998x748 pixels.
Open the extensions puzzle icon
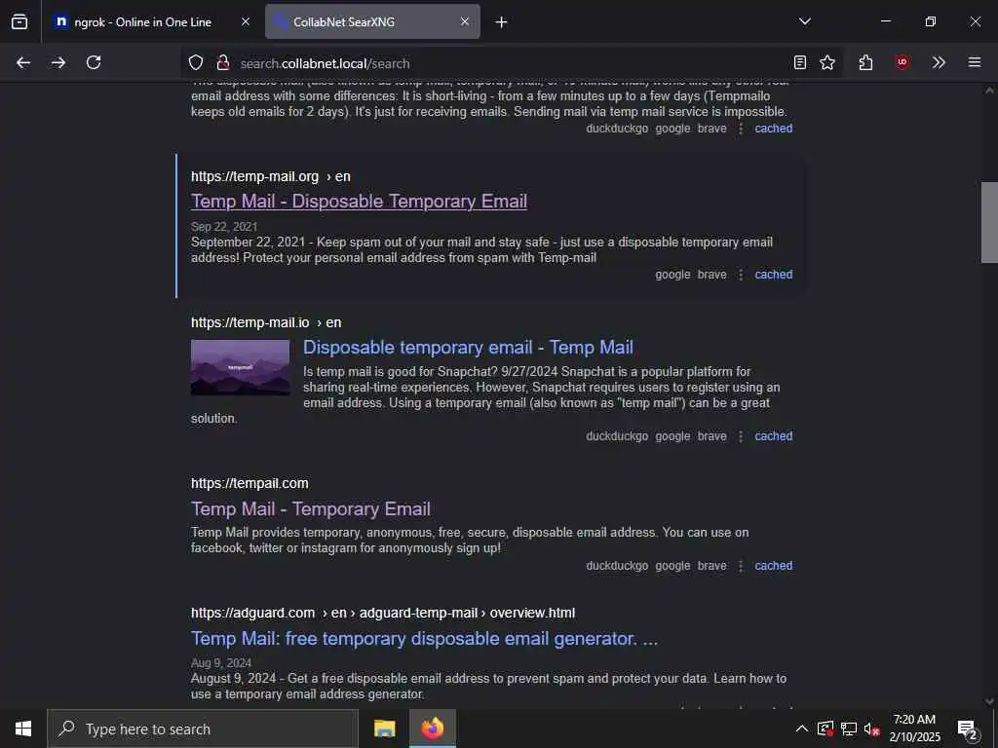pyautogui.click(x=865, y=62)
